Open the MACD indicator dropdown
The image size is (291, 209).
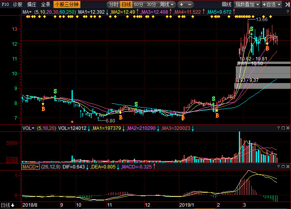coord(30,167)
